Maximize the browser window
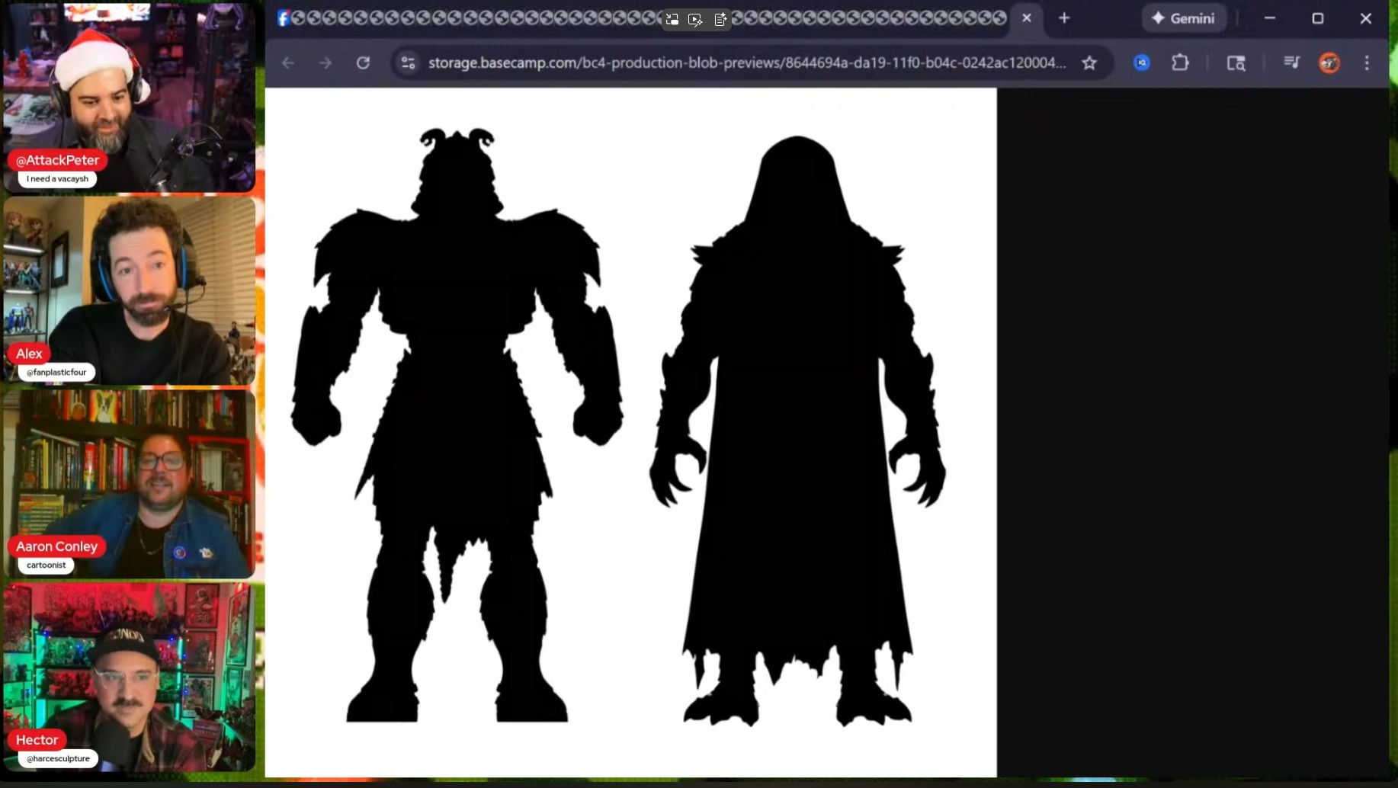 tap(1317, 18)
